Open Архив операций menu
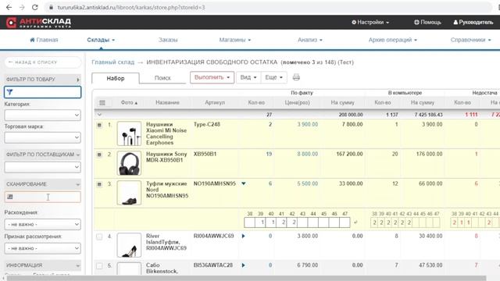The height and width of the screenshot is (281, 500). tap(393, 40)
